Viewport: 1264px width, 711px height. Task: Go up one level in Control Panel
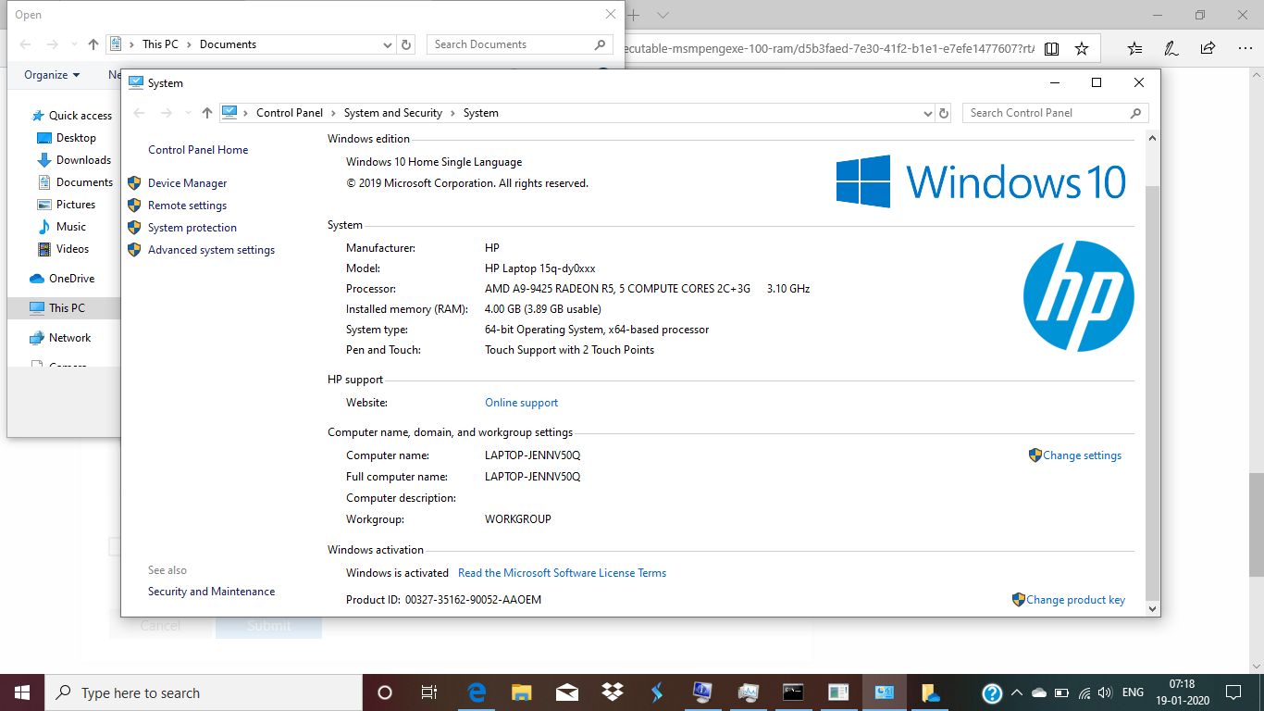coord(207,113)
